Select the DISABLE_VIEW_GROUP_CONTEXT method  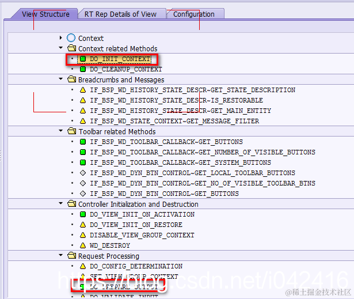coord(142,235)
